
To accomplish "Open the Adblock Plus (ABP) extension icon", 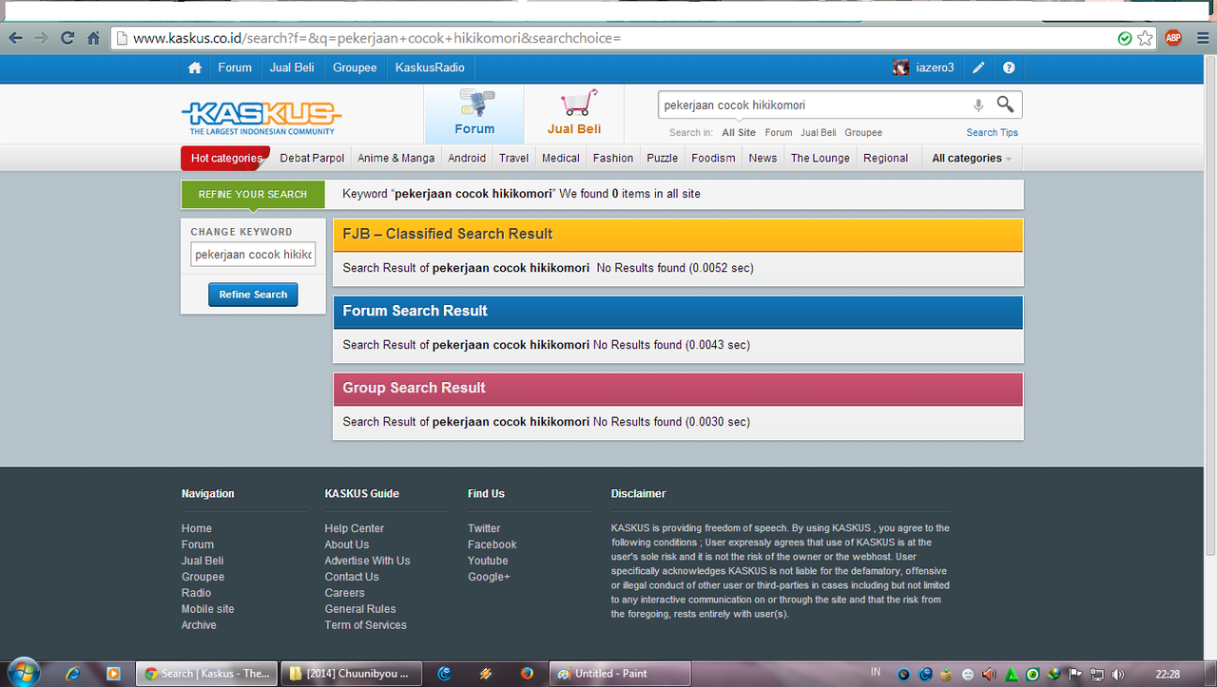I will point(1173,38).
